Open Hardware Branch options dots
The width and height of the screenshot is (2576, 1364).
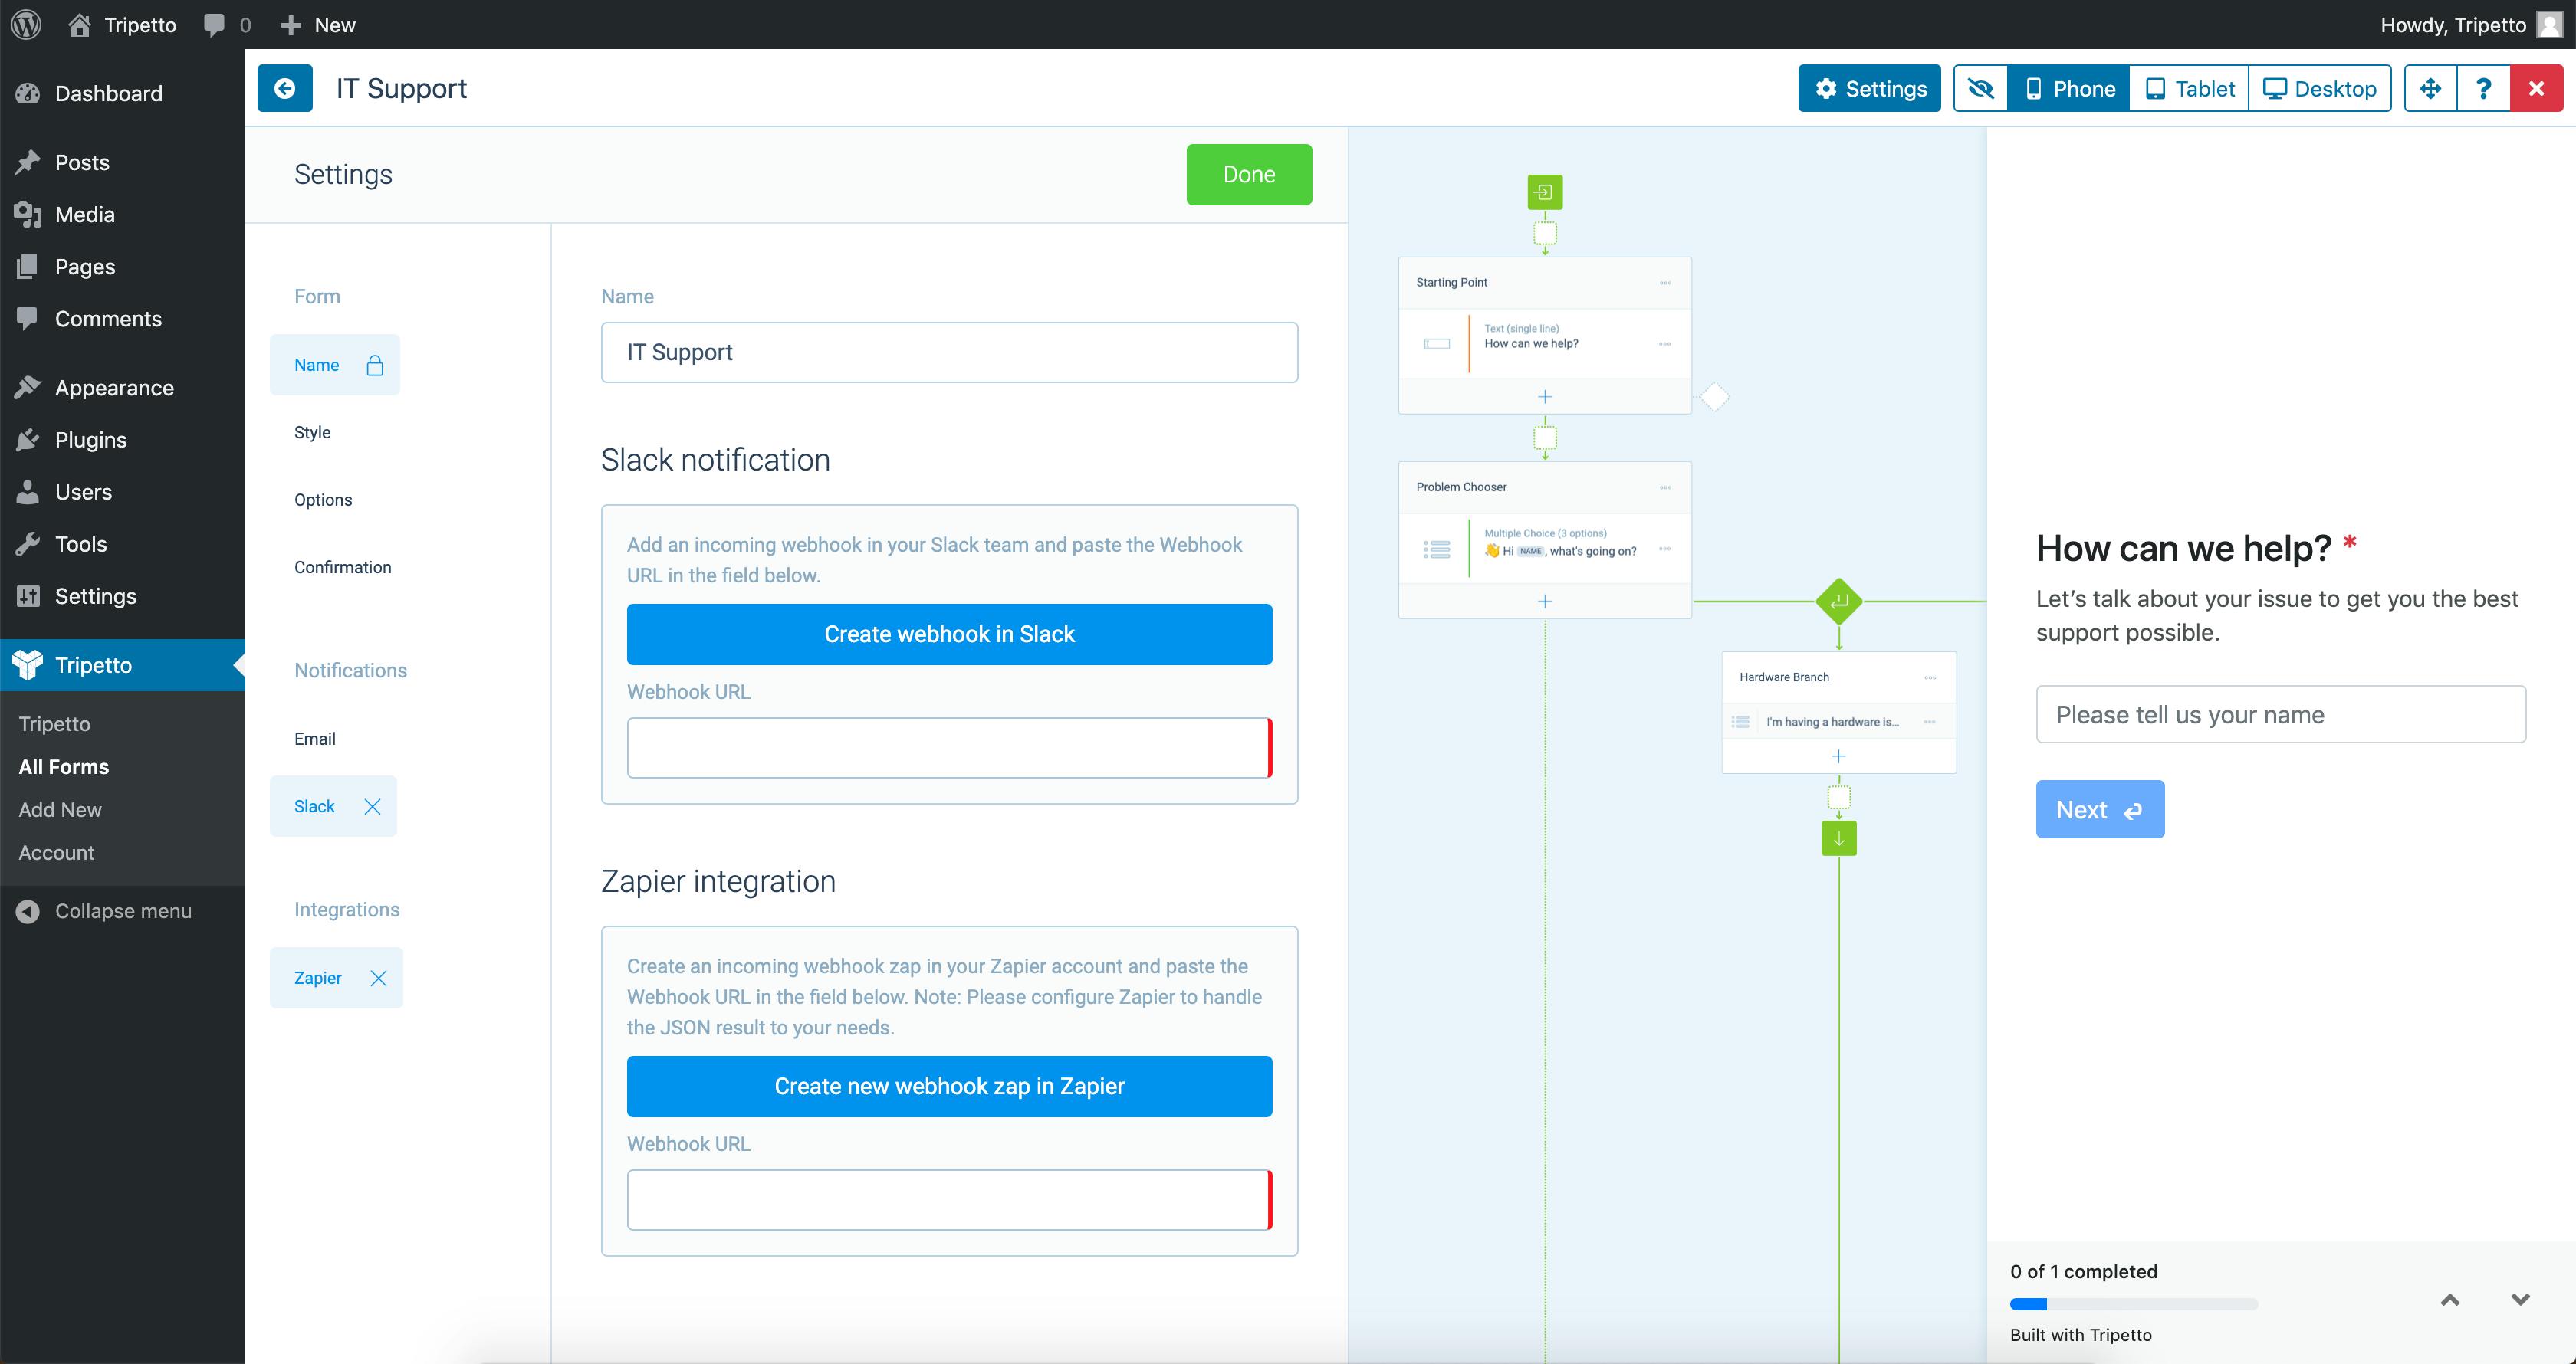[x=1930, y=677]
